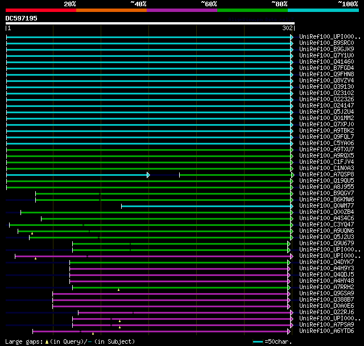Click the cyan alignment bar for Q0WM77
The width and height of the screenshot is (364, 346).
click(207, 207)
